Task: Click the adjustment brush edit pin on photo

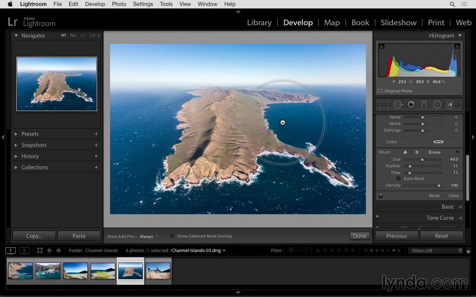Action: [283, 123]
